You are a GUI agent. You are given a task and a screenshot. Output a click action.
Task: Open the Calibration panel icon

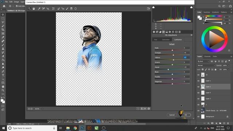coord(176,32)
